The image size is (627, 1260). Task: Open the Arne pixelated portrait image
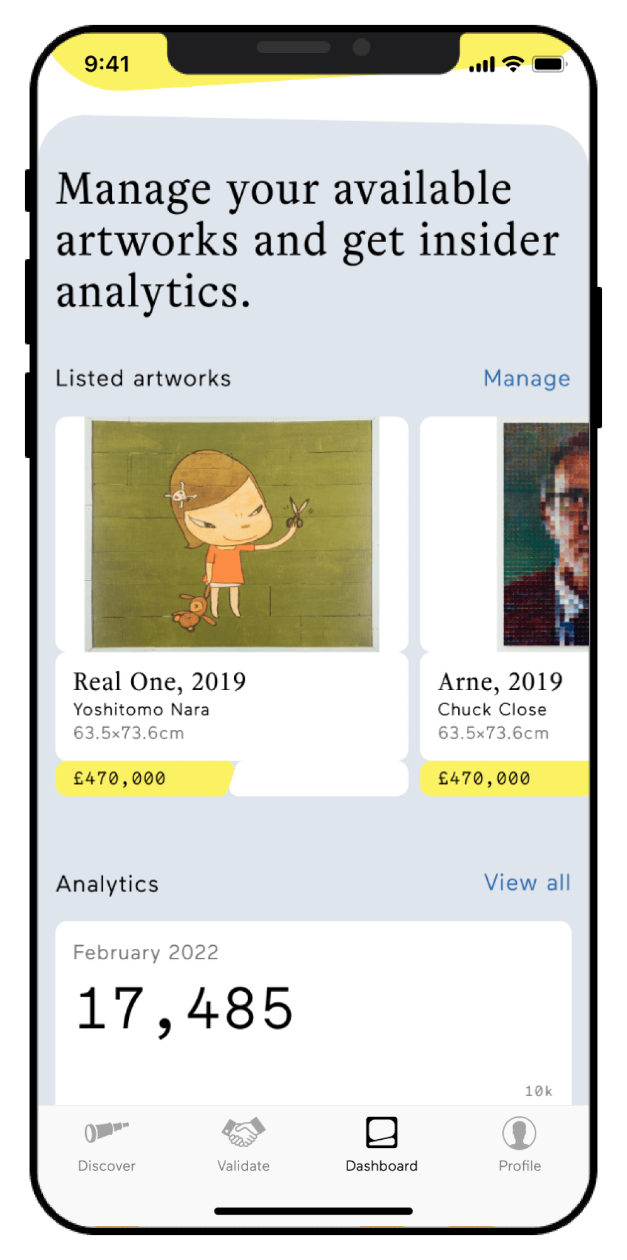(x=545, y=534)
